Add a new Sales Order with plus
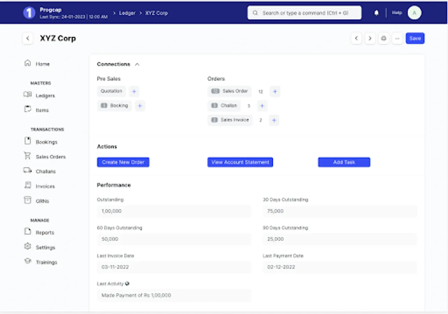Image resolution: width=448 pixels, height=314 pixels. [275, 91]
